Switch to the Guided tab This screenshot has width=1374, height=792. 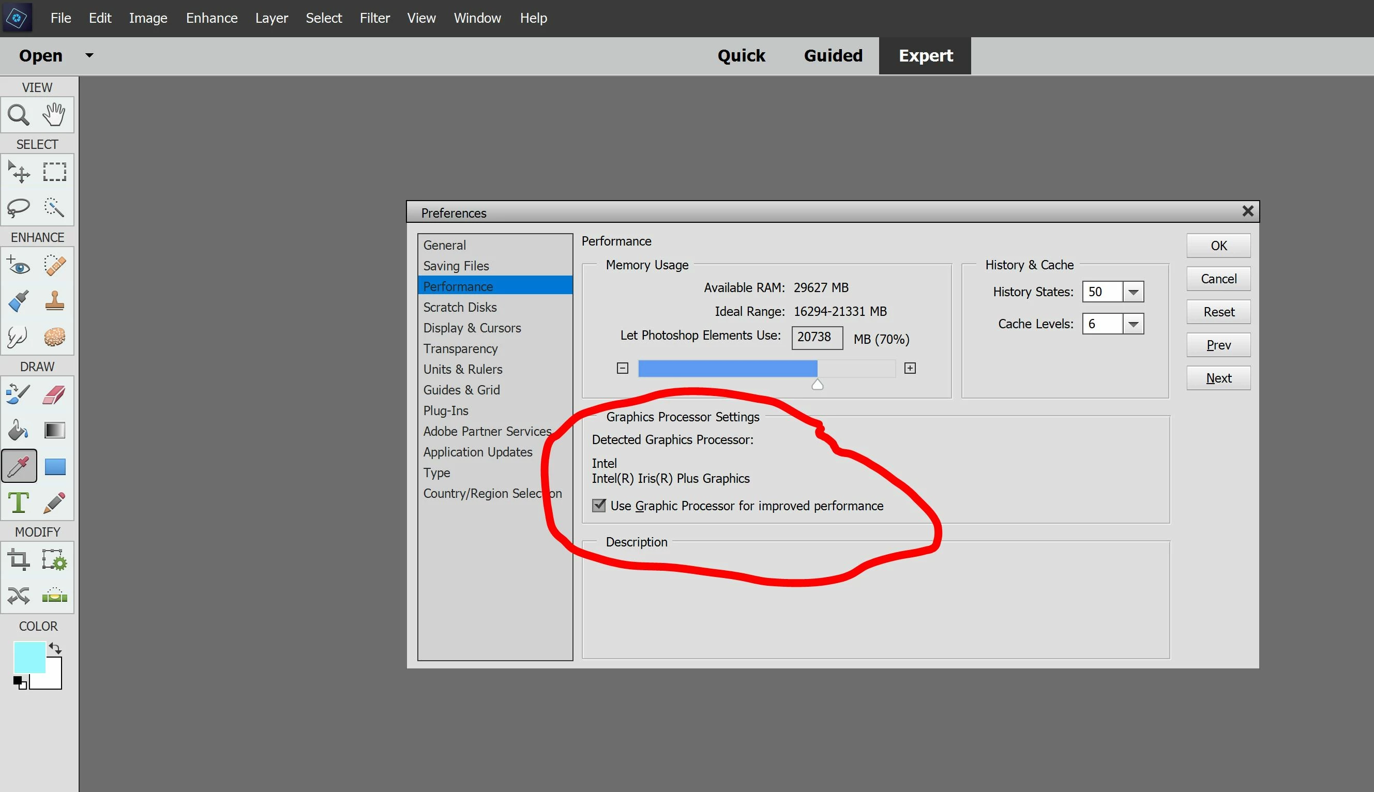tap(833, 55)
